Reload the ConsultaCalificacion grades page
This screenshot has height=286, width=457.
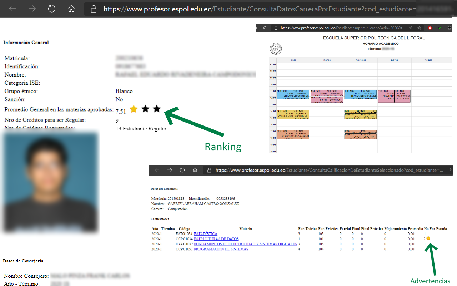[182, 170]
